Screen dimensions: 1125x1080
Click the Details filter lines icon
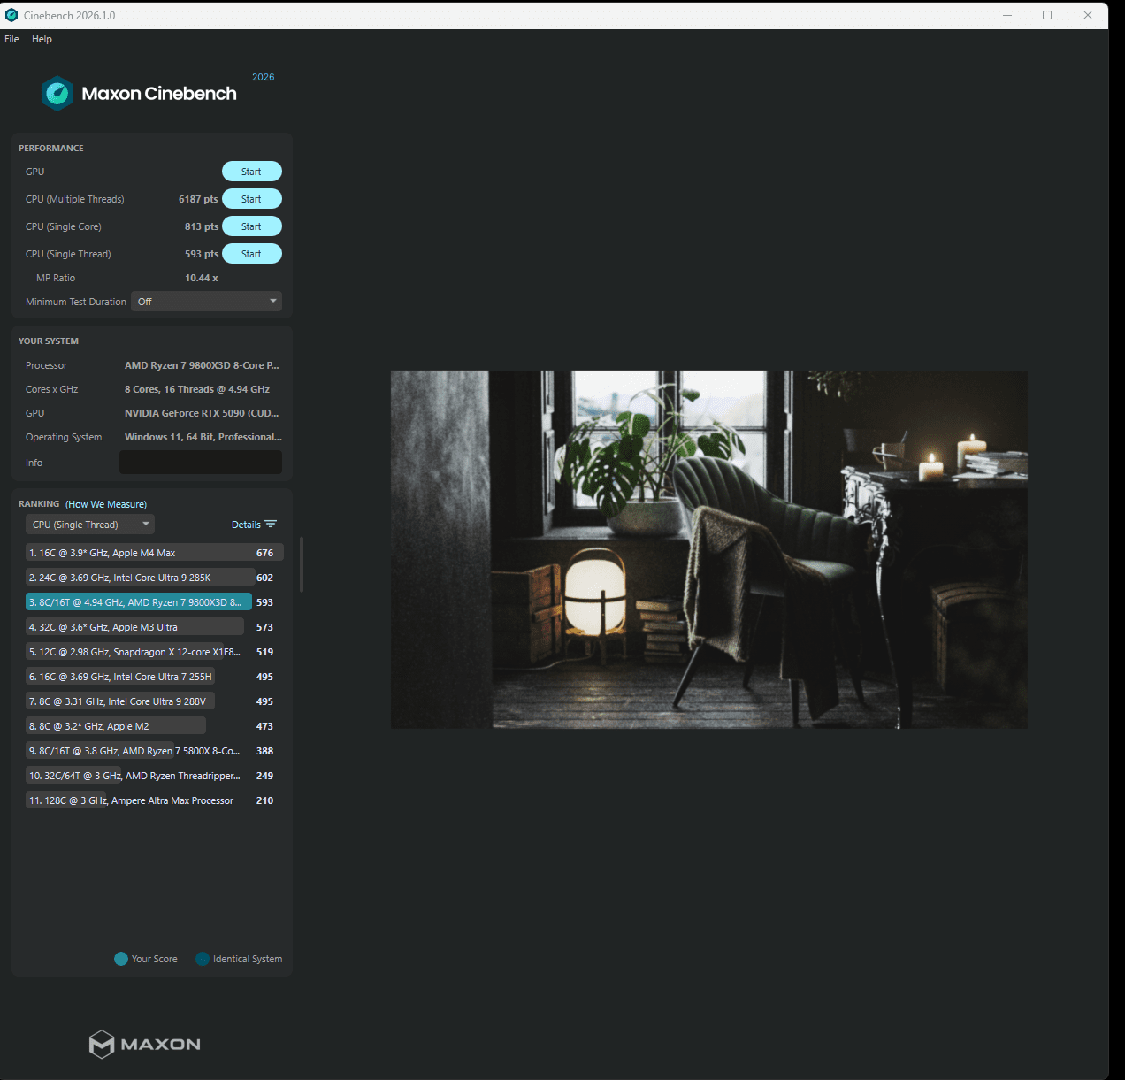[x=271, y=525]
